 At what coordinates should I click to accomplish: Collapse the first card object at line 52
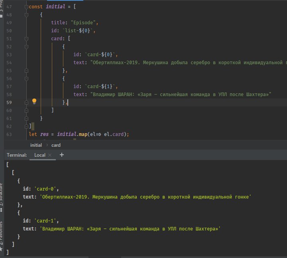(26, 47)
